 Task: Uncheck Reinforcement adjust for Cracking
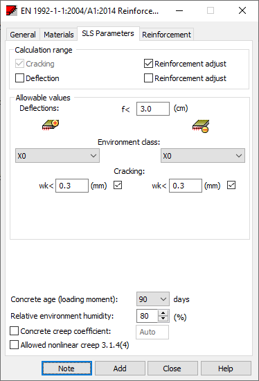[x=148, y=64]
